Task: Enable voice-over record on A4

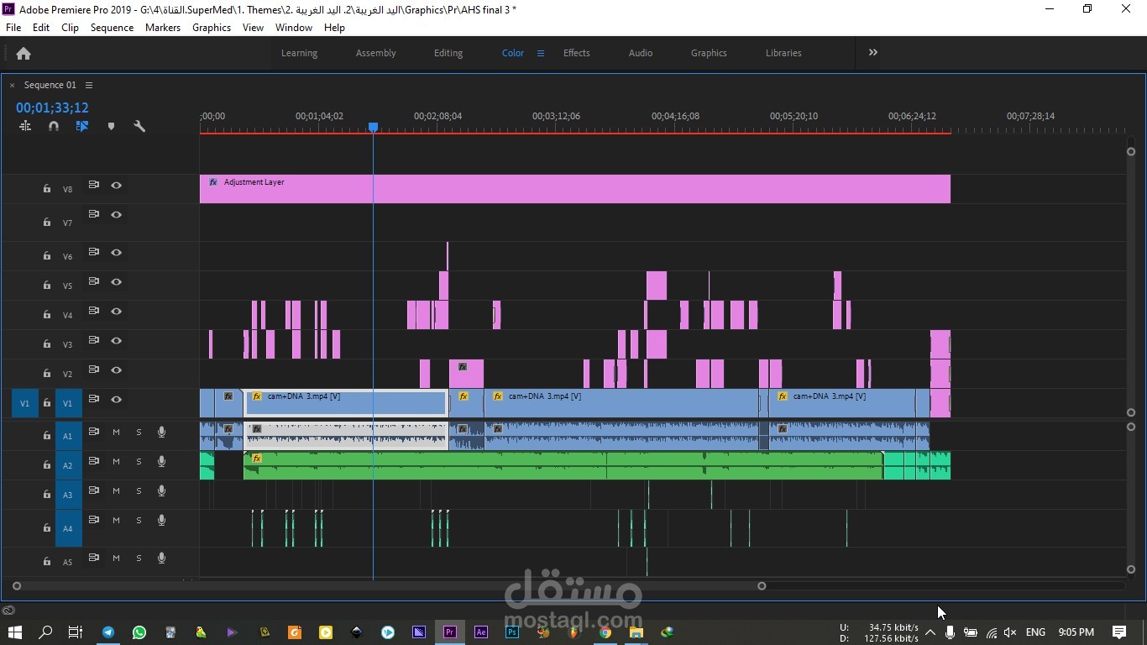Action: 161,521
